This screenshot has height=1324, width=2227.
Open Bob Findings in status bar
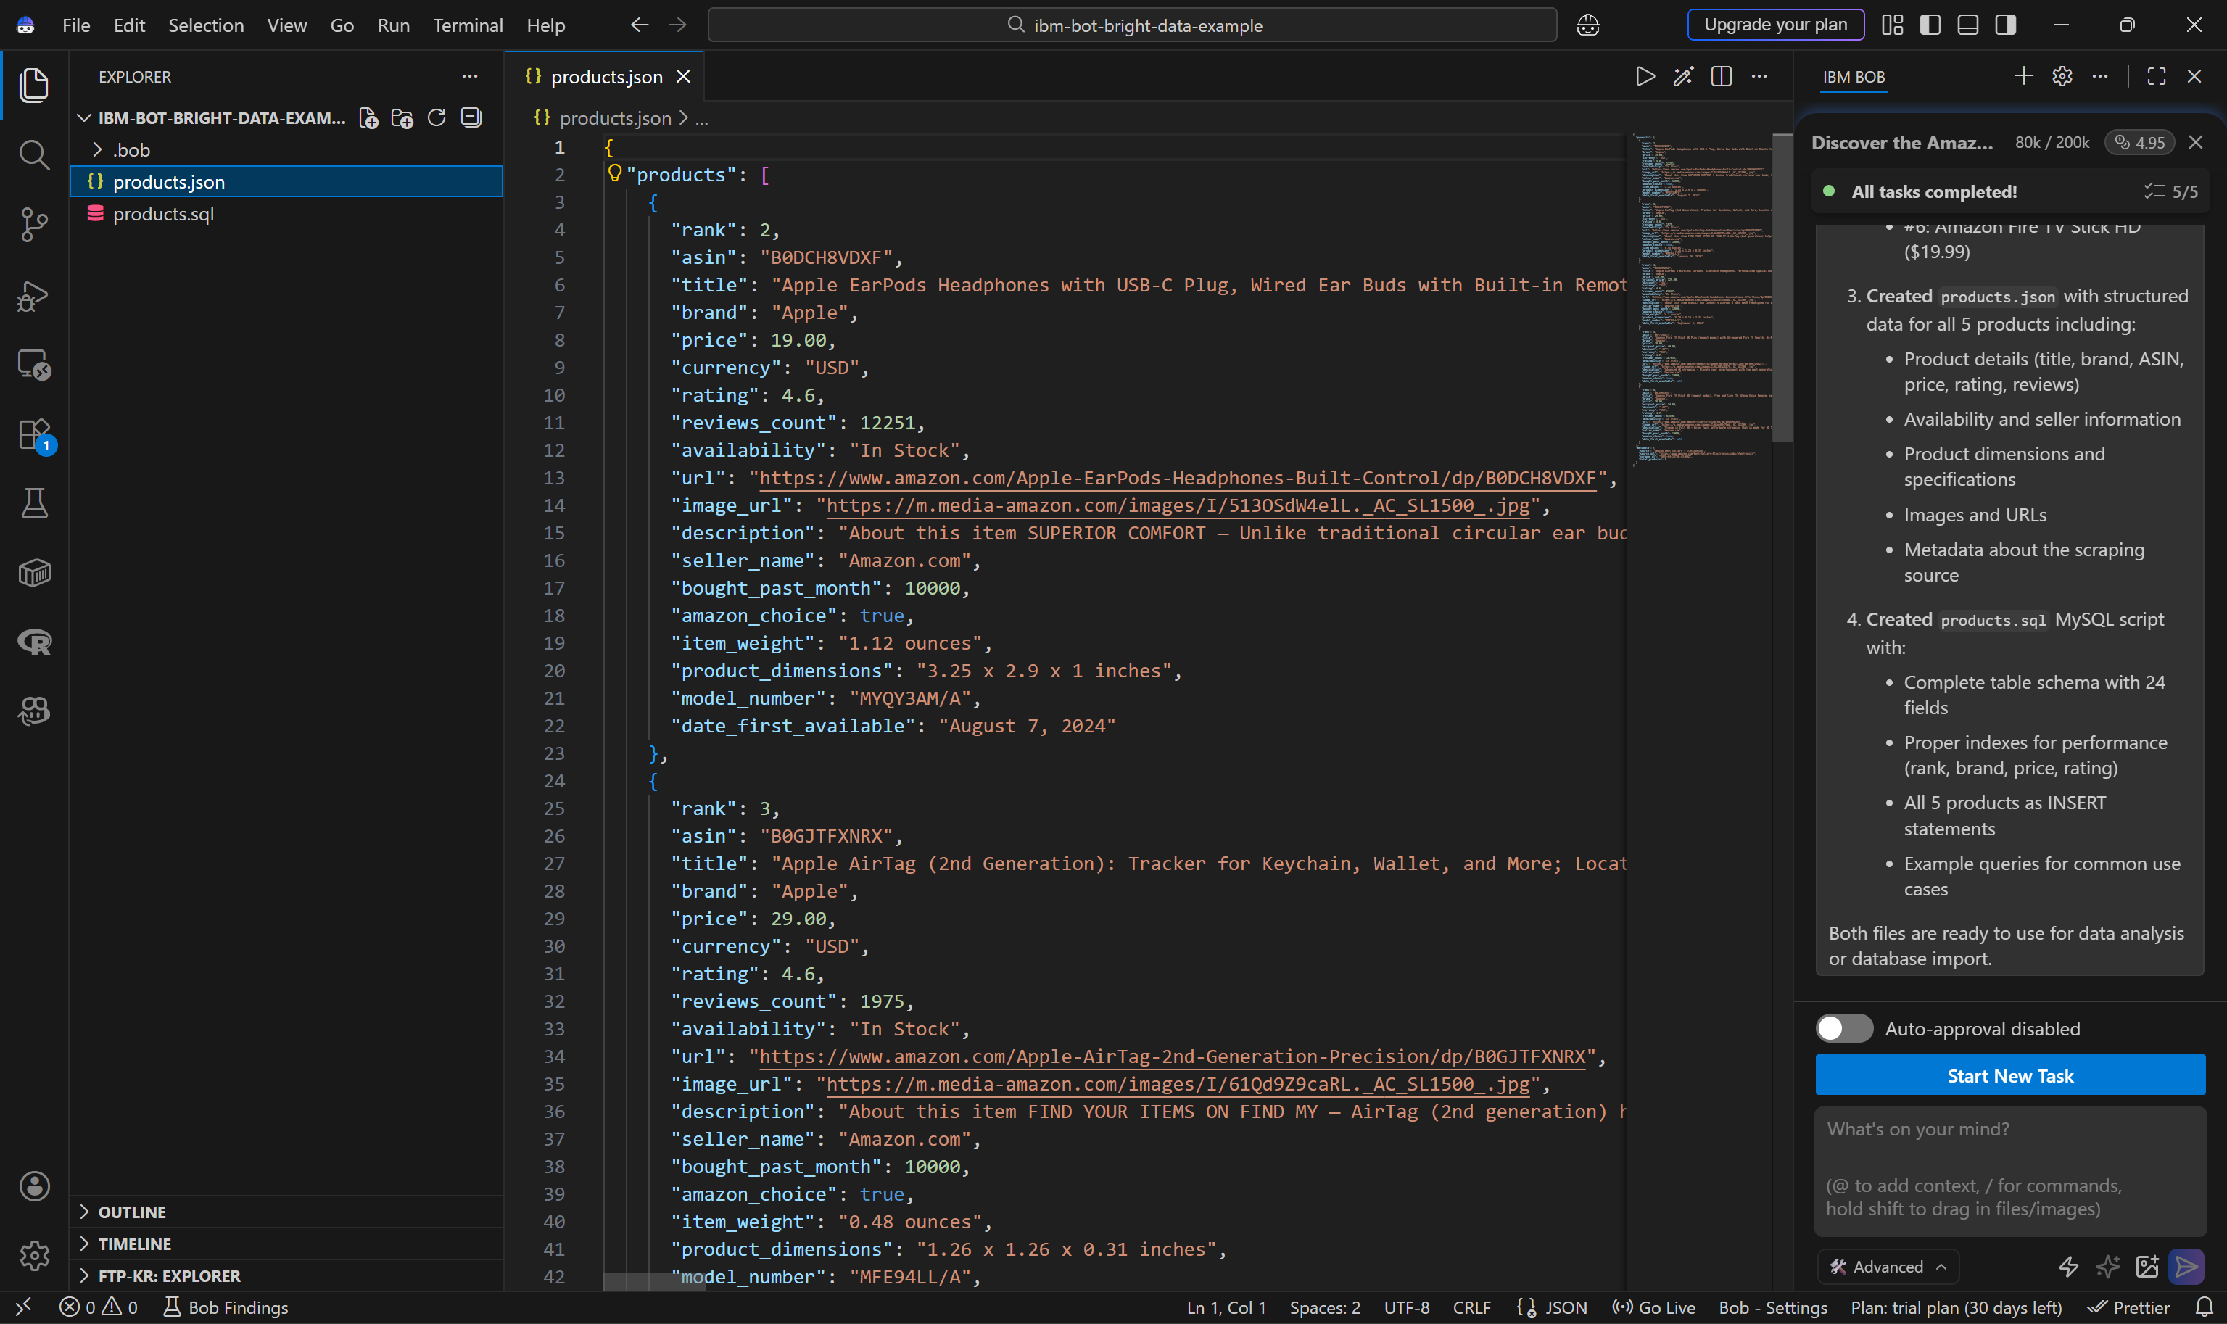click(x=226, y=1307)
